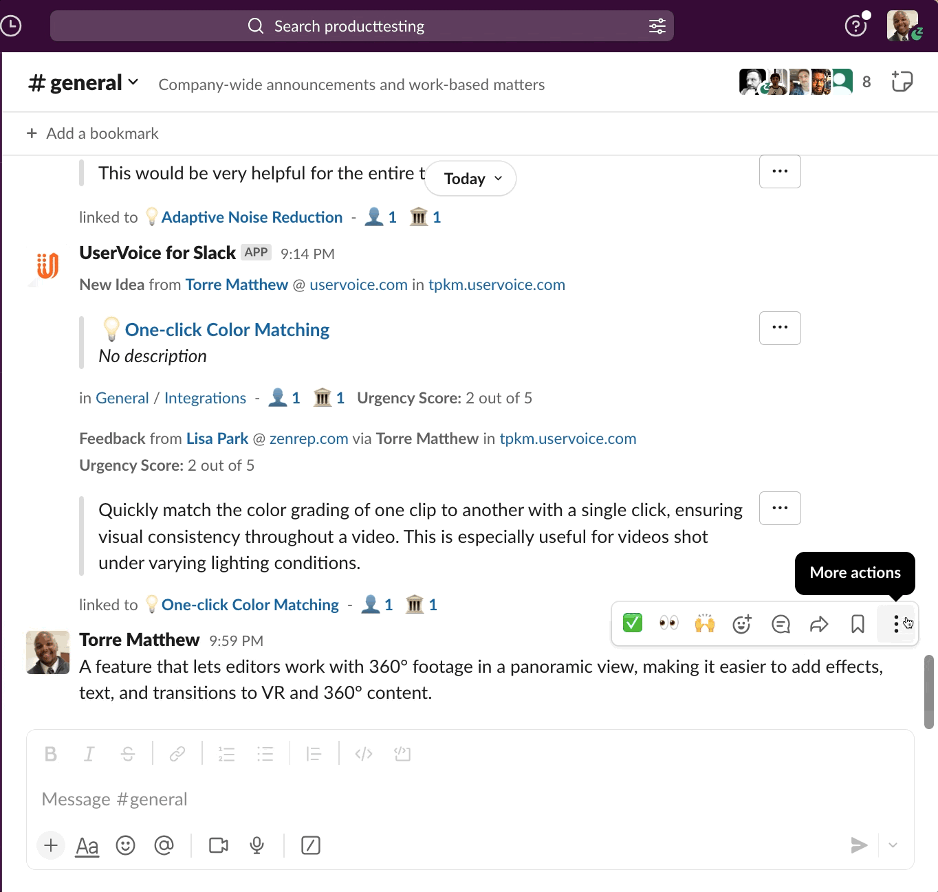Record a video clip
The height and width of the screenshot is (892, 938).
pyautogui.click(x=219, y=845)
